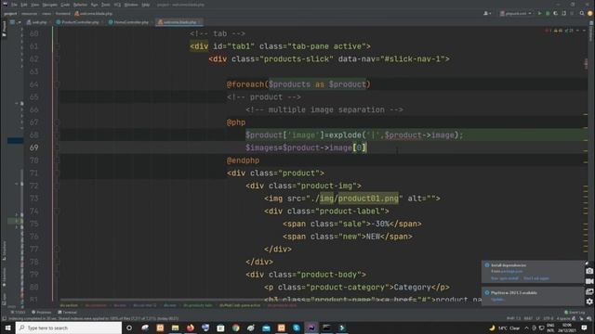This screenshot has height=334, width=595.
Task: Click the Debug bug icon
Action: (548, 14)
